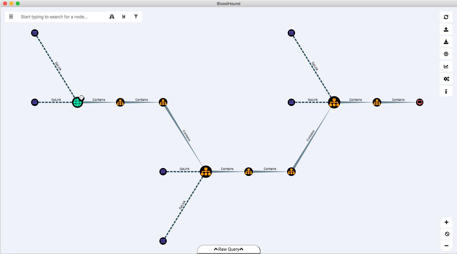
Task: Click the export graph download icon
Action: (x=446, y=42)
